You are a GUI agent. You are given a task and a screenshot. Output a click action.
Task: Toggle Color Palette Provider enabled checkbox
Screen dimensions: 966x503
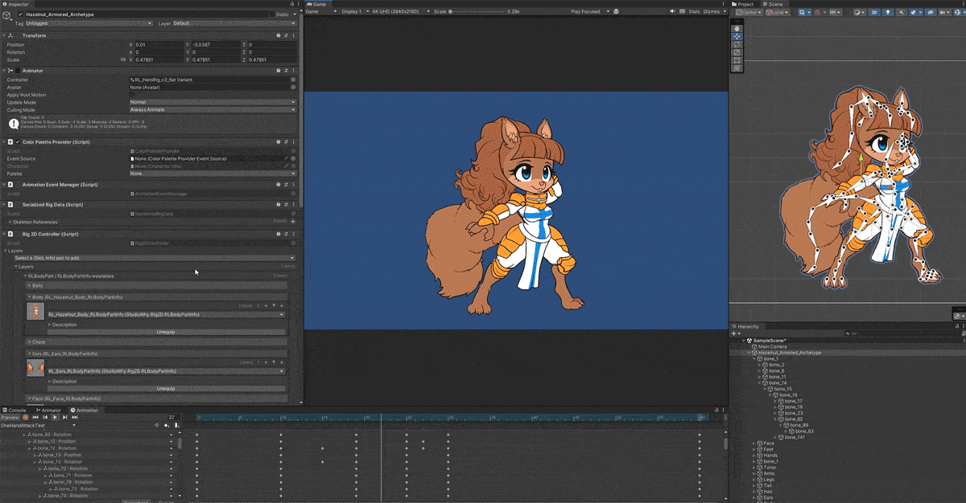coord(18,142)
